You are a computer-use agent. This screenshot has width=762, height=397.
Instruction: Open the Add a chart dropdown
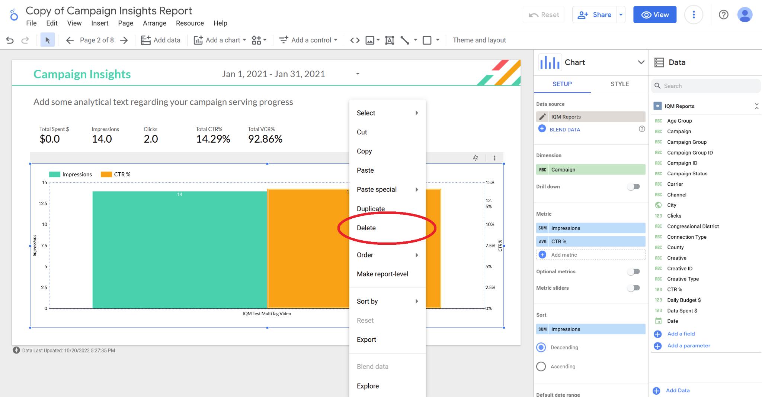click(220, 40)
